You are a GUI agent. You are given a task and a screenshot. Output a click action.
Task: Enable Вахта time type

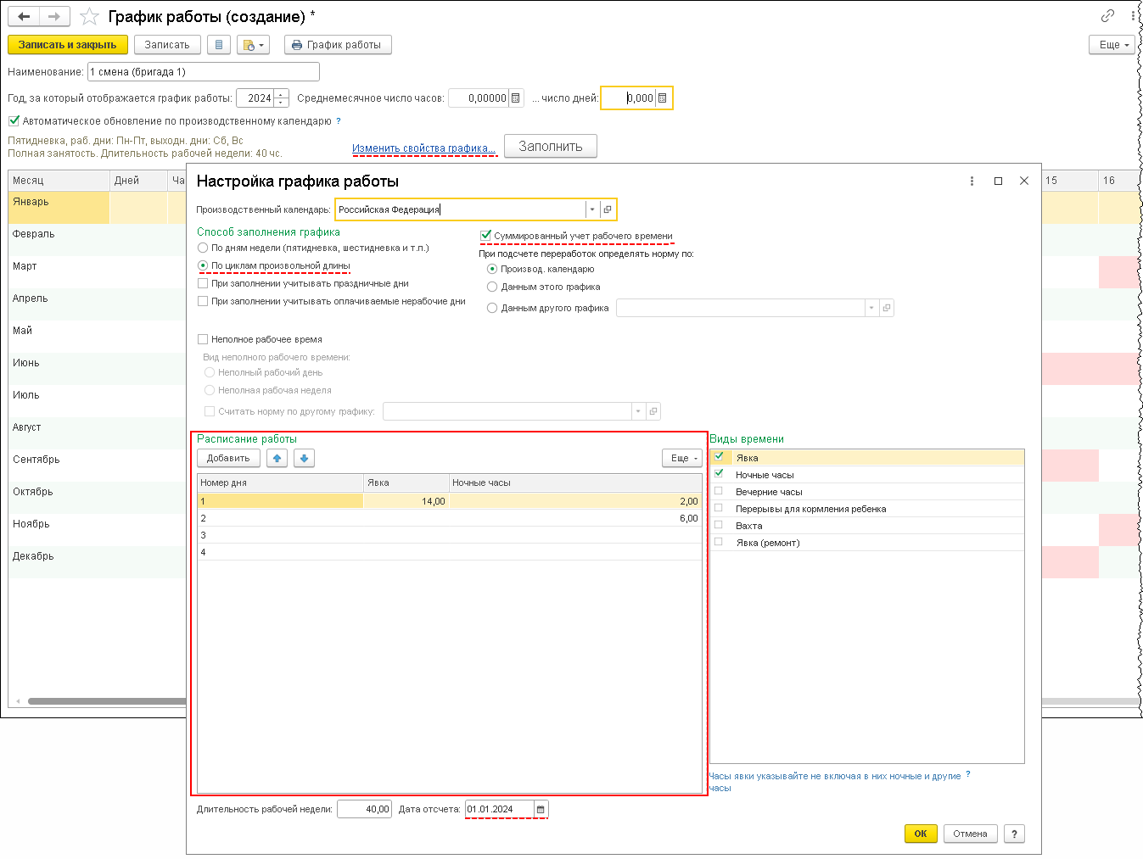point(719,524)
